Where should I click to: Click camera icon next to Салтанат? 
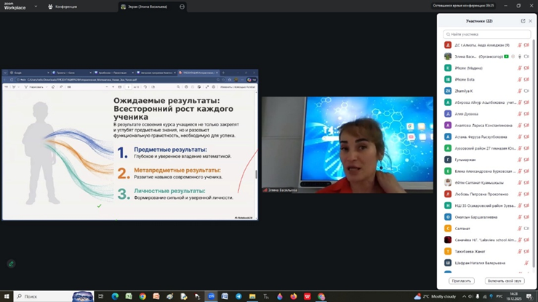(x=526, y=228)
